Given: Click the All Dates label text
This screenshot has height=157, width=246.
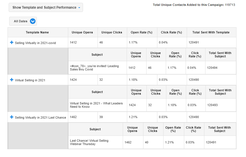Looking at the screenshot, I should pyautogui.click(x=21, y=21).
